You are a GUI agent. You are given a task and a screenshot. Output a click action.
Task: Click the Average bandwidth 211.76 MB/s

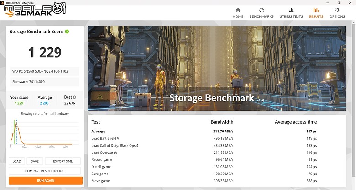(x=223, y=132)
